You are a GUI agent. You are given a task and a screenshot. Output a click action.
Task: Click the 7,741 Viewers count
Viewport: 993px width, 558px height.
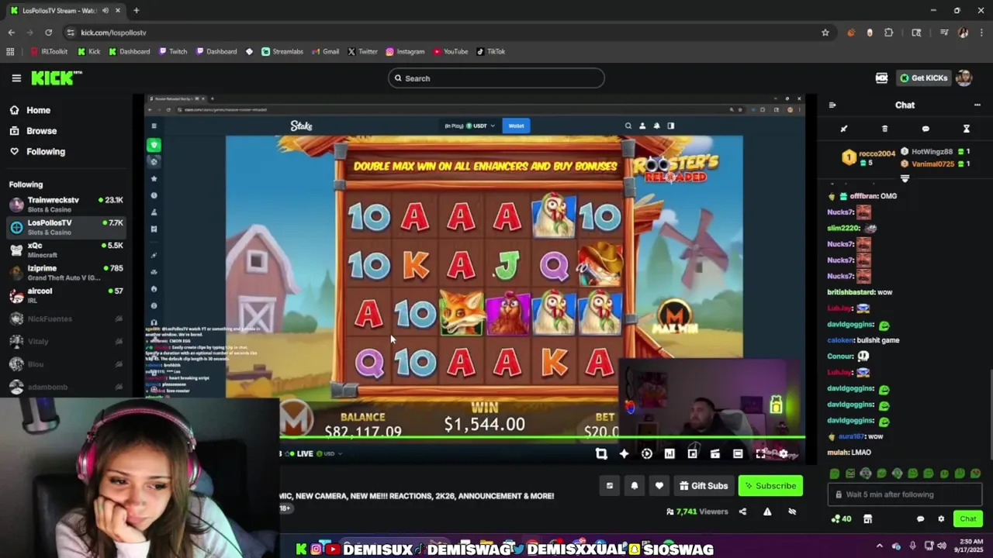pyautogui.click(x=697, y=511)
